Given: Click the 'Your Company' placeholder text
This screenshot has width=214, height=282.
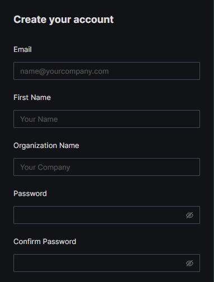Looking at the screenshot, I should [45, 168].
